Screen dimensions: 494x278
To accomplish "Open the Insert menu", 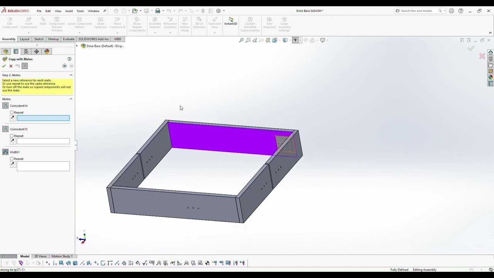I will tap(69, 11).
